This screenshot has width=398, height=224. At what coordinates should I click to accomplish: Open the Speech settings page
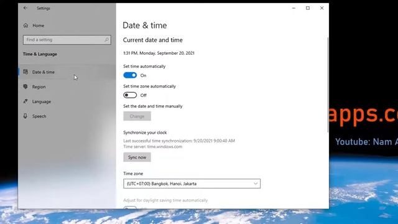(67, 116)
